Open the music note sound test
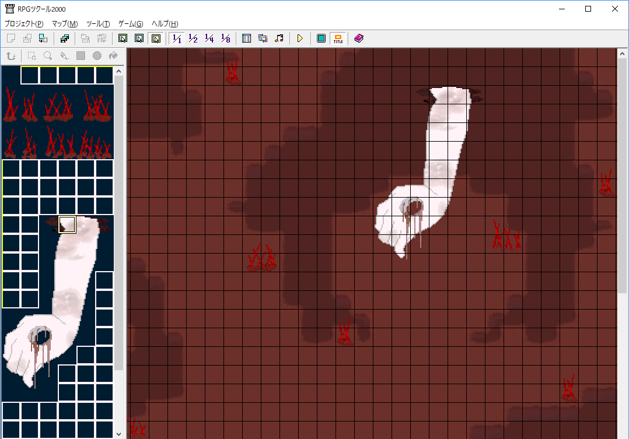This screenshot has height=439, width=629. pyautogui.click(x=279, y=38)
